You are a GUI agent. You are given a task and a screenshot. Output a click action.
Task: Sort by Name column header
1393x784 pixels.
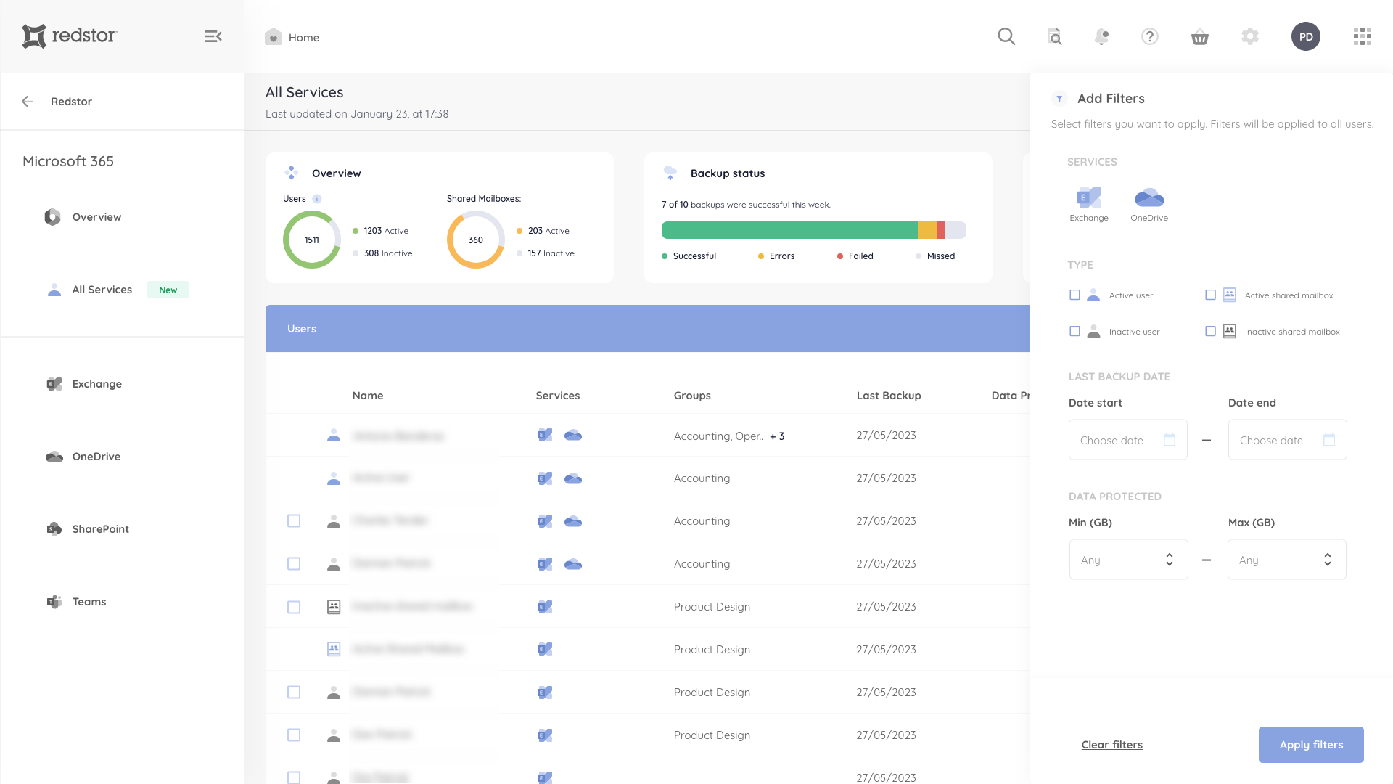368,396
